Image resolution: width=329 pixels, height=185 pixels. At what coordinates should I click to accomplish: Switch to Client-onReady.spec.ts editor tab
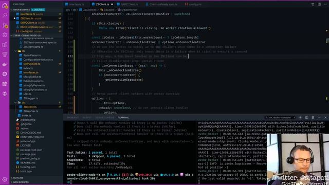[x=161, y=4]
